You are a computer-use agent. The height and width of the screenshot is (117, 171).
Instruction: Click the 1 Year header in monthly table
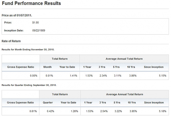pos(87,67)
